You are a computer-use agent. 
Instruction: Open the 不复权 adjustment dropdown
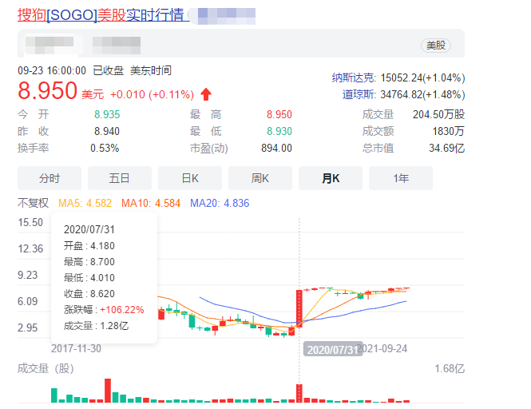pyautogui.click(x=34, y=203)
